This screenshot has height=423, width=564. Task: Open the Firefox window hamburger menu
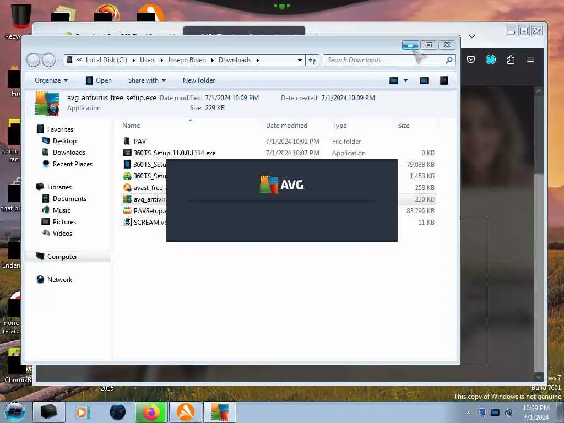click(530, 59)
